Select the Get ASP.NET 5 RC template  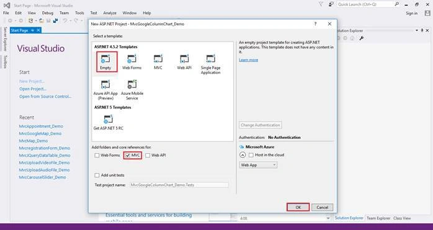point(108,122)
